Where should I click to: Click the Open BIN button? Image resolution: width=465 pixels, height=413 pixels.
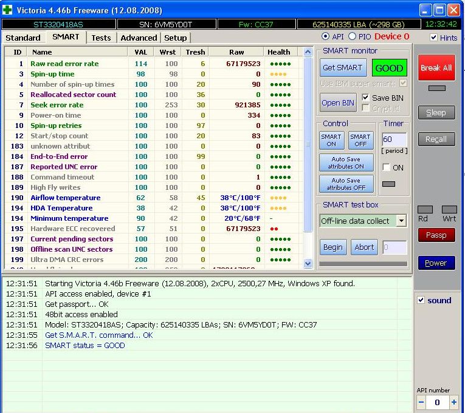338,102
